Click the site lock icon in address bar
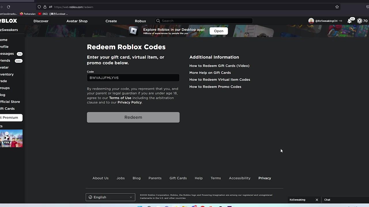The width and height of the screenshot is (369, 207). [45, 7]
